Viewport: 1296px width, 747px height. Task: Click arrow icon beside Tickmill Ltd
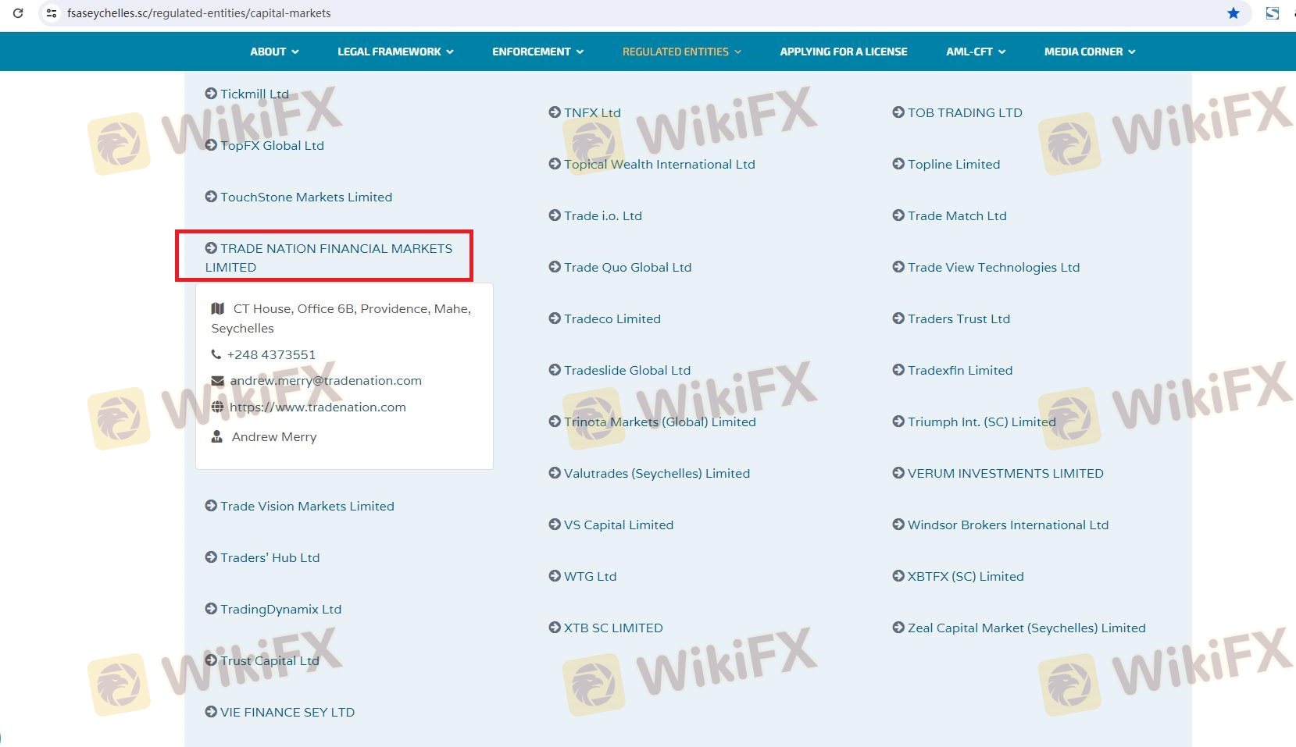[211, 94]
